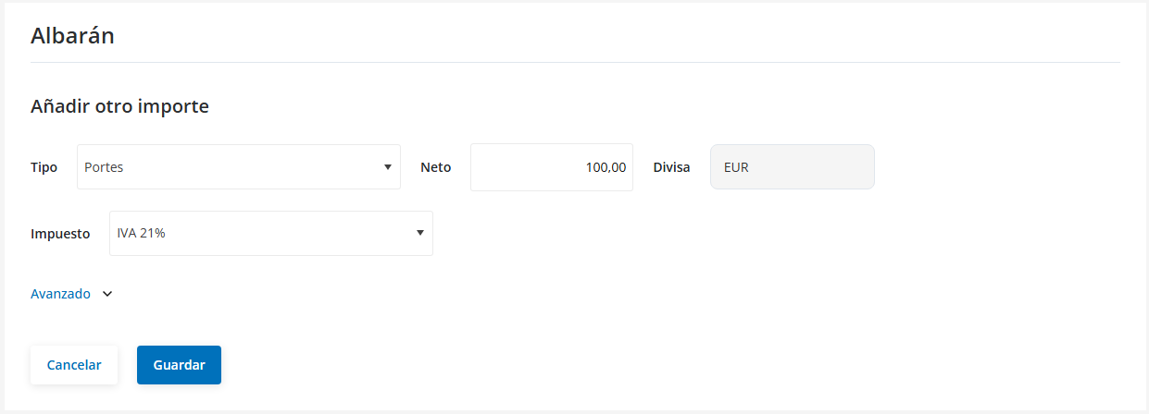Image resolution: width=1149 pixels, height=414 pixels.
Task: Click the 100,00 amount in Neto
Action: coord(606,167)
